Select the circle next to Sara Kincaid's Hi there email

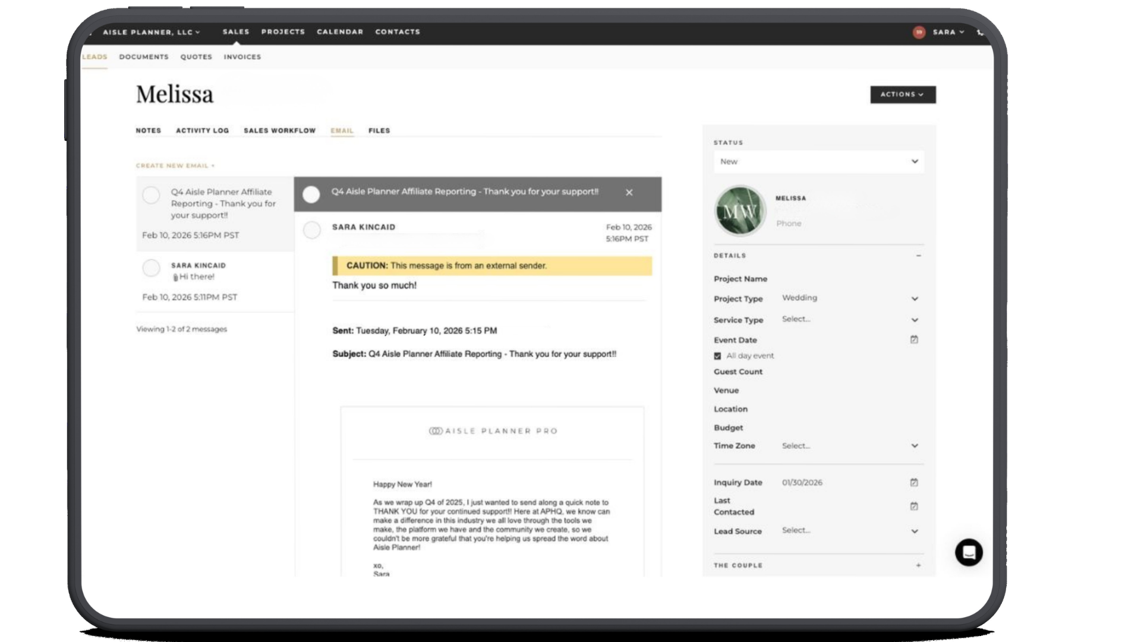pos(151,268)
